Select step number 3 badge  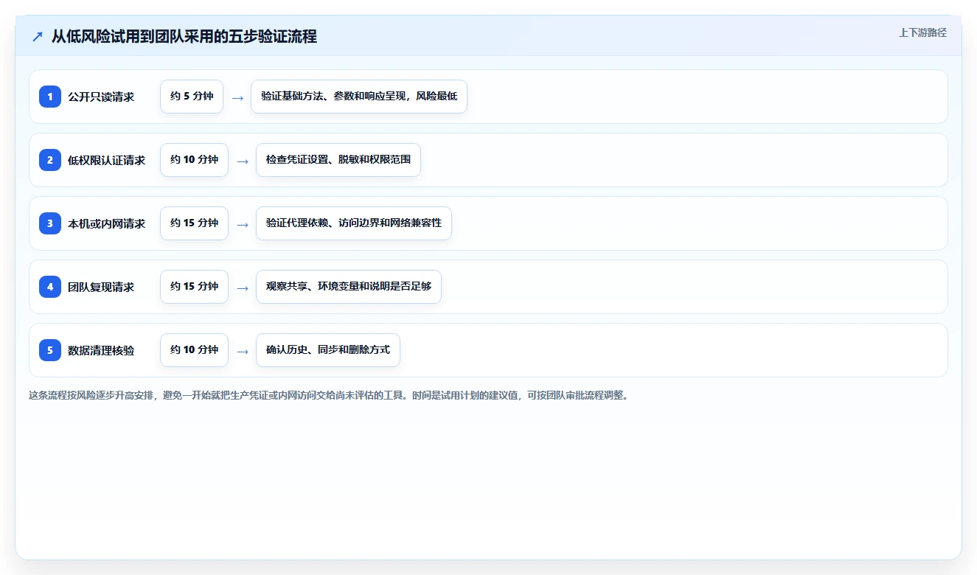pos(50,223)
